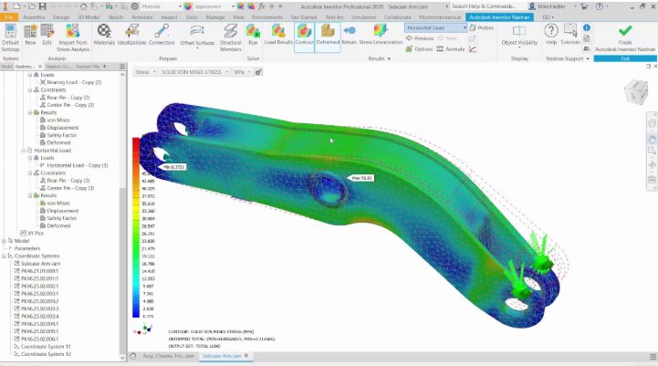658x366 pixels.
Task: Toggle Deformed shape display
Action: point(328,36)
